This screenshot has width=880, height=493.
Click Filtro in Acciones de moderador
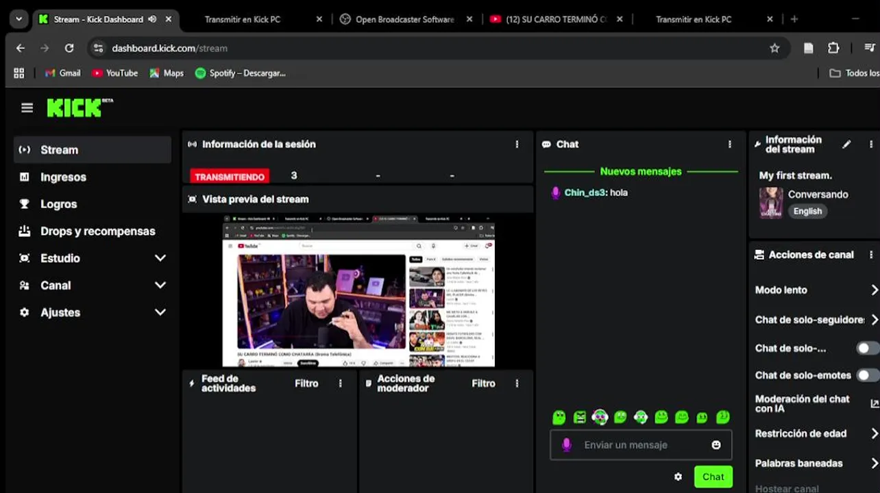pos(483,383)
